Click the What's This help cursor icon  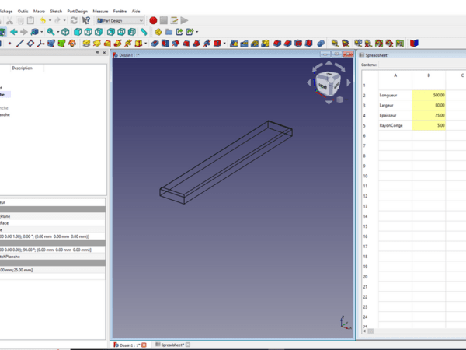(86, 21)
